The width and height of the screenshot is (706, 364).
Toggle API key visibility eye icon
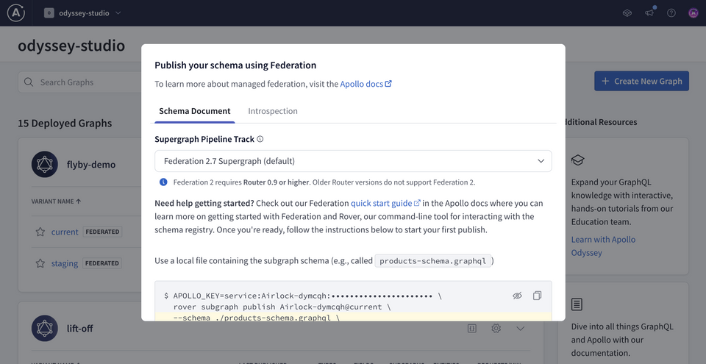(517, 296)
